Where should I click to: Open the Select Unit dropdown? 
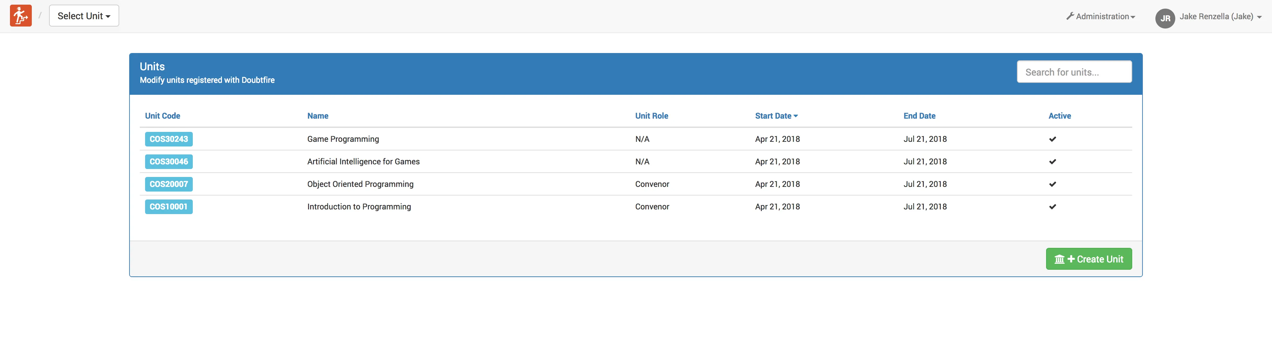84,16
